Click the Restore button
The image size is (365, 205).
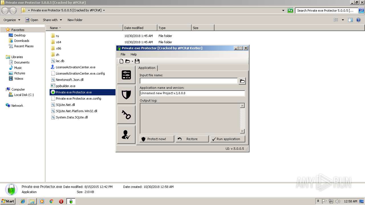tap(192, 139)
